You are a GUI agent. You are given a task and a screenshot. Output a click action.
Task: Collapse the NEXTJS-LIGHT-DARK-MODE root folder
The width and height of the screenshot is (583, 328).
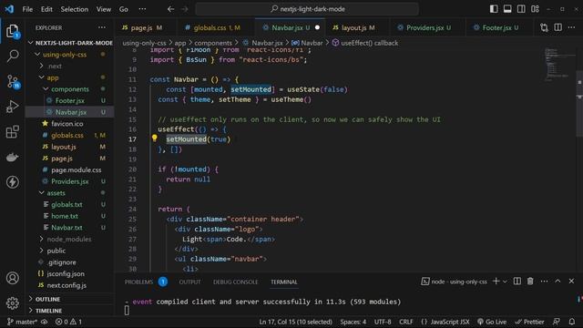[x=70, y=43]
